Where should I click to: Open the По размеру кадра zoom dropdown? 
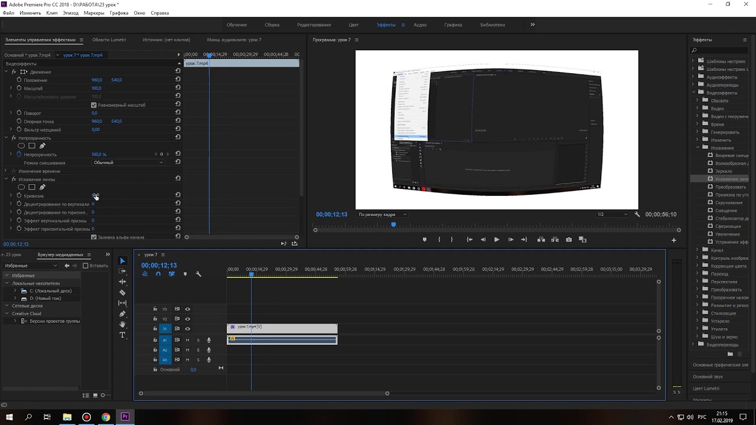[x=382, y=214]
